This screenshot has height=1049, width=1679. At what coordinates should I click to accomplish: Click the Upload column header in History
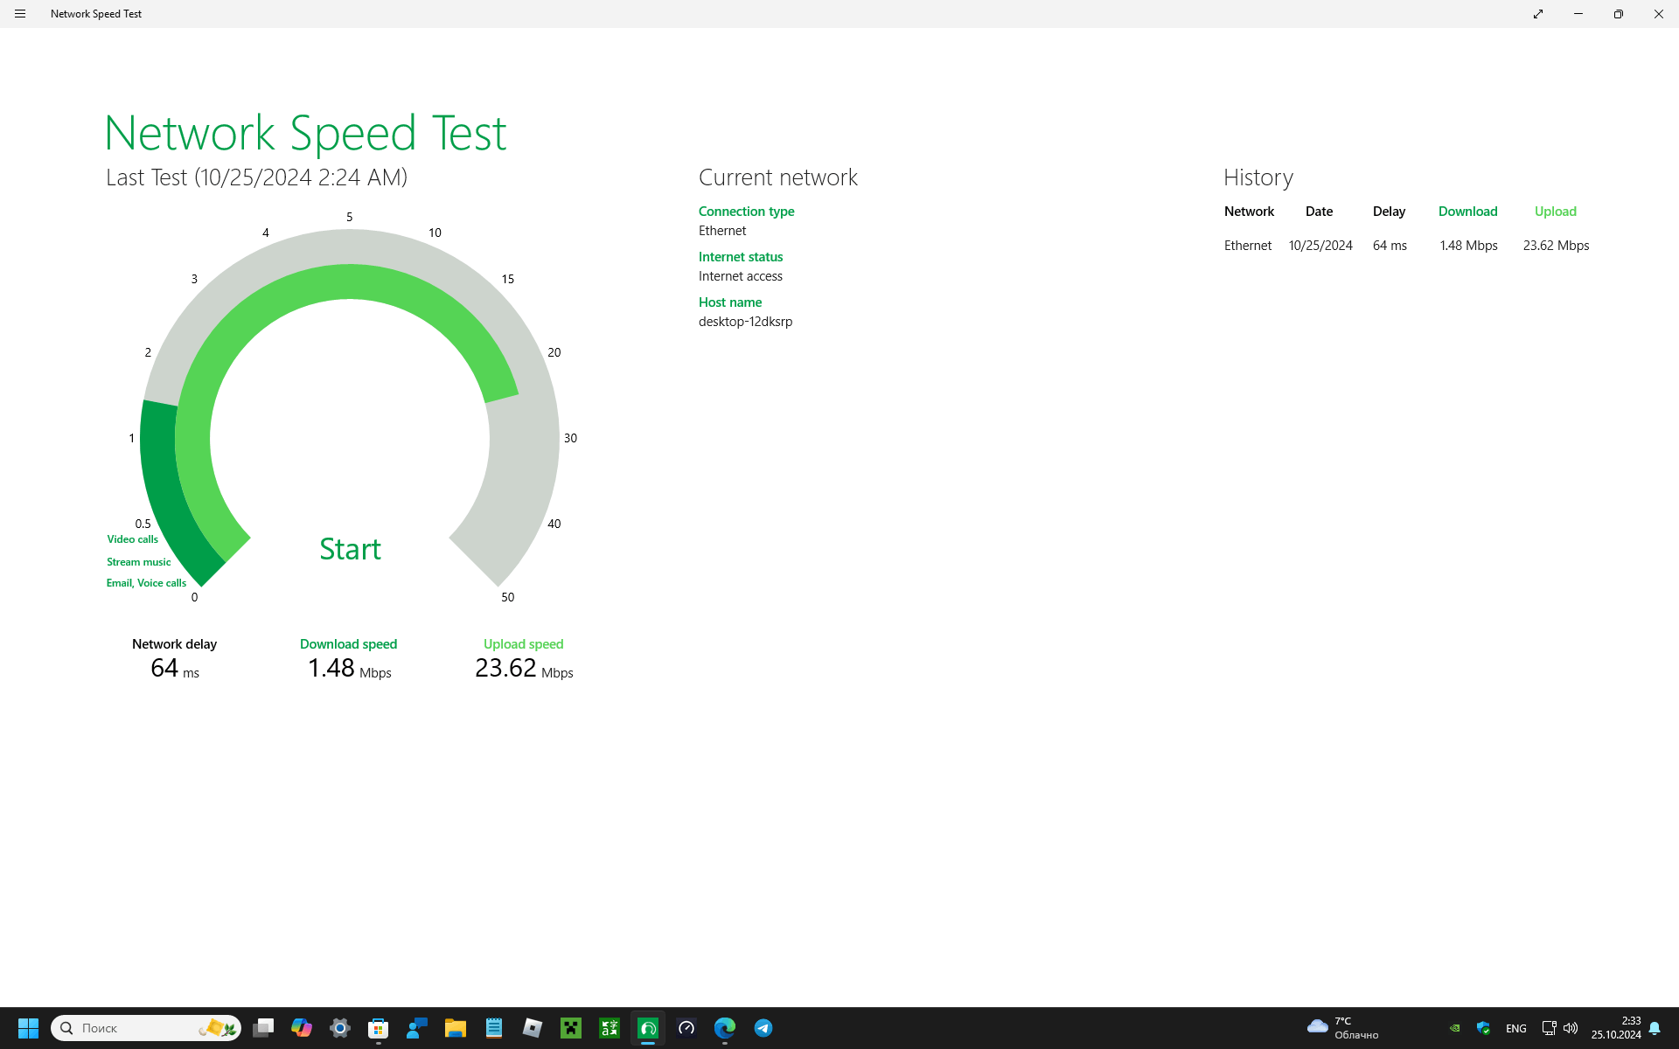click(x=1555, y=212)
